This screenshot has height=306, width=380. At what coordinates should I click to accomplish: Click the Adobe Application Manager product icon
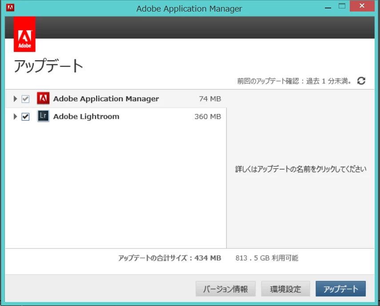(43, 98)
